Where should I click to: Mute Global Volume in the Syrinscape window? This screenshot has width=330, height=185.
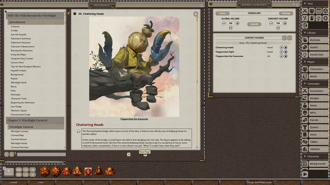click(230, 28)
